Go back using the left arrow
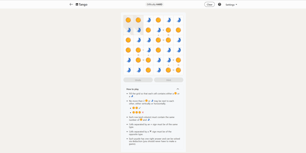This screenshot has height=153, width=306. coord(71,4)
